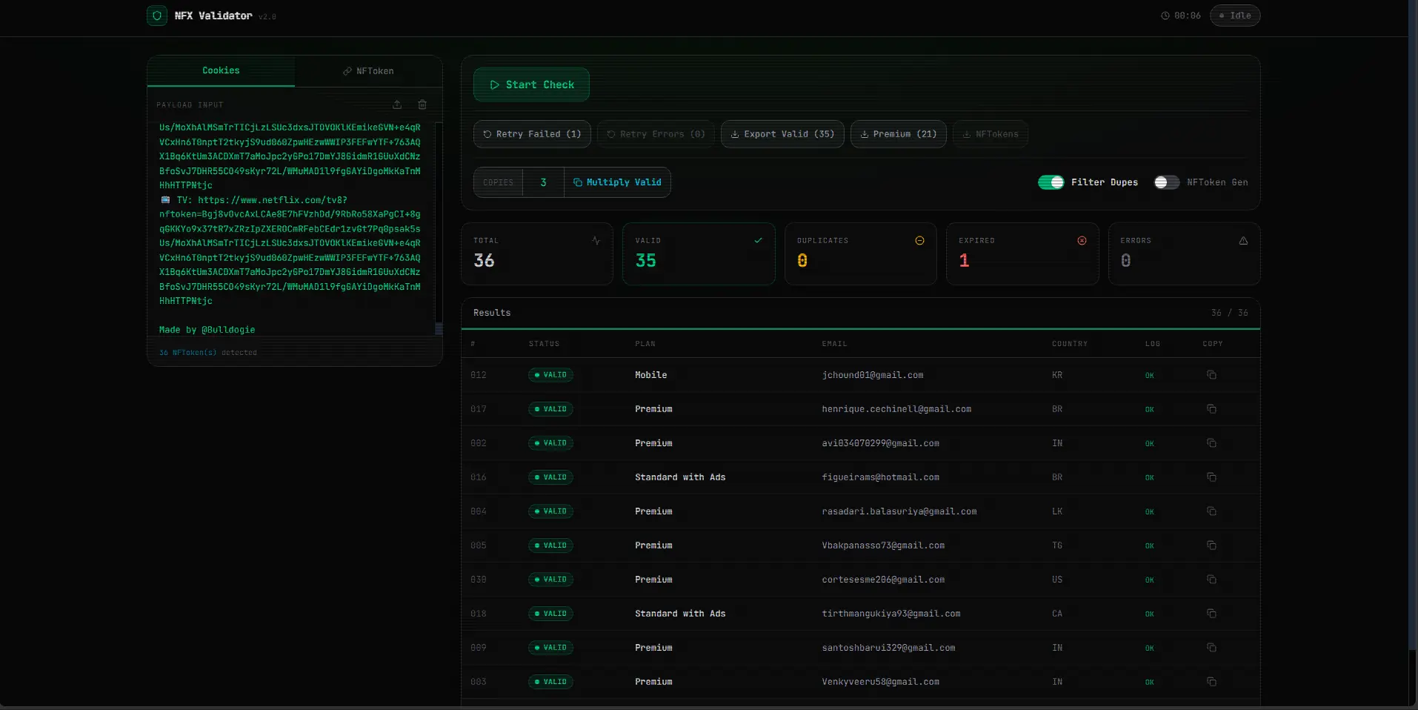This screenshot has height=710, width=1418.
Task: Click the EMAIL column header
Action: pyautogui.click(x=834, y=344)
